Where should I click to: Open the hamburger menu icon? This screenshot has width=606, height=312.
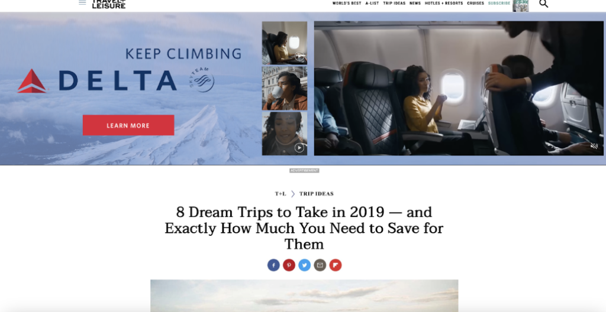click(x=82, y=2)
